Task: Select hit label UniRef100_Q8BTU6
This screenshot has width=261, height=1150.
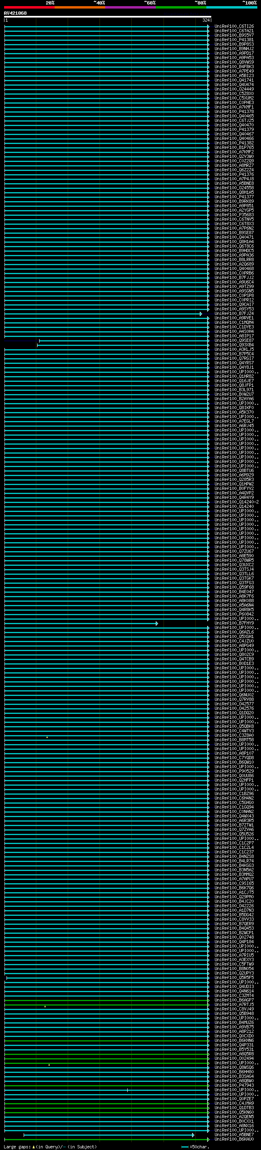Action: (x=234, y=471)
